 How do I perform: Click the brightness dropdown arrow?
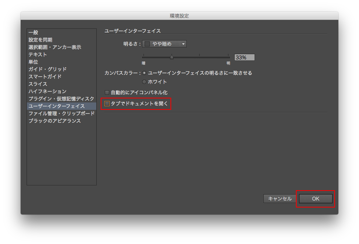pos(183,44)
